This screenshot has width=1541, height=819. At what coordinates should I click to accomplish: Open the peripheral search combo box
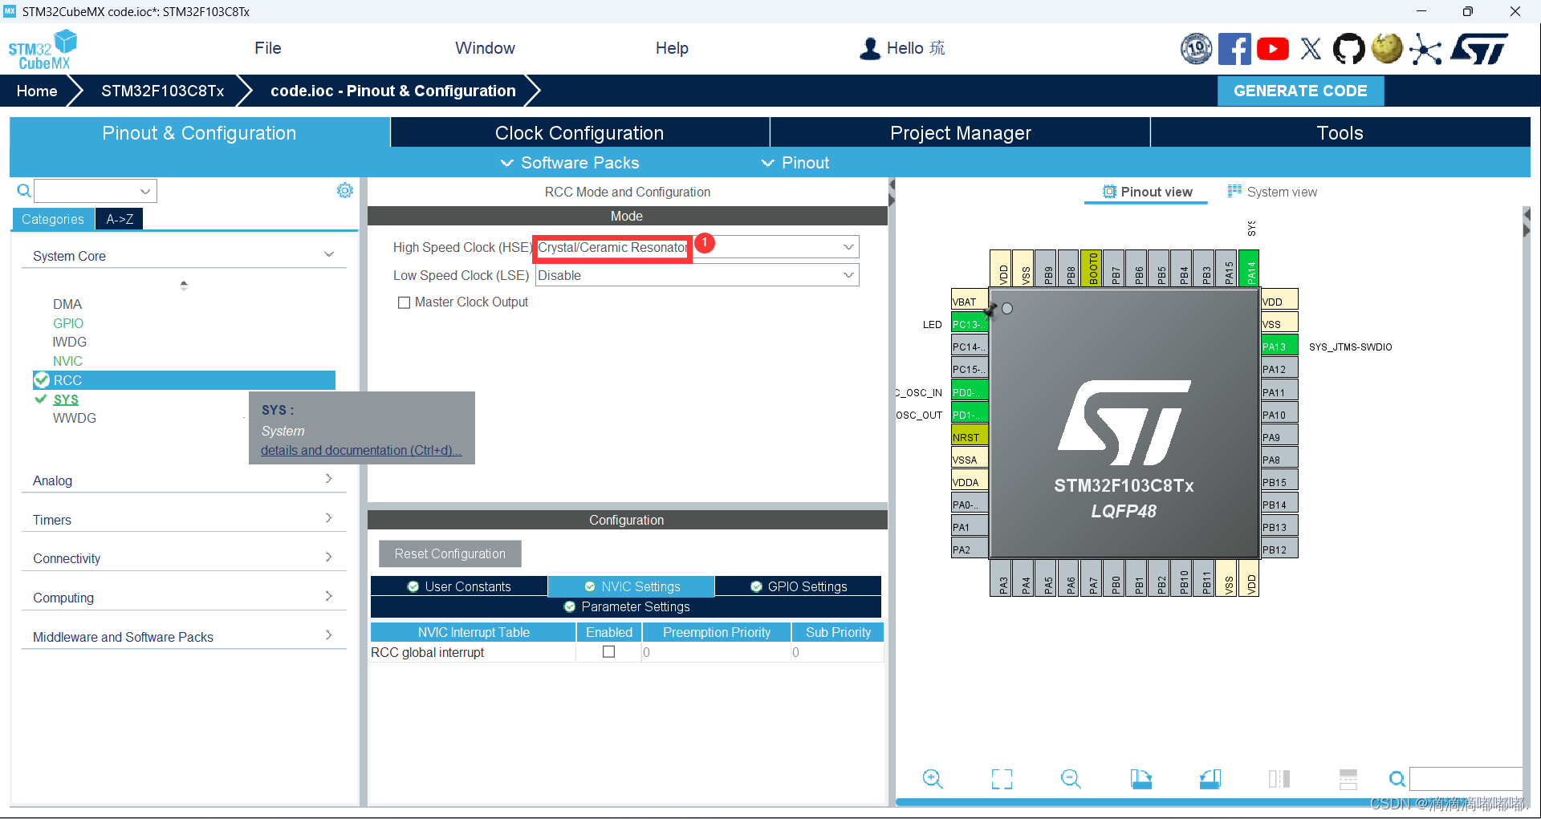point(96,191)
